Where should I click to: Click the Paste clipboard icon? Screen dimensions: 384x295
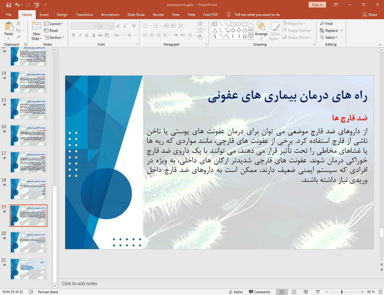(9, 26)
